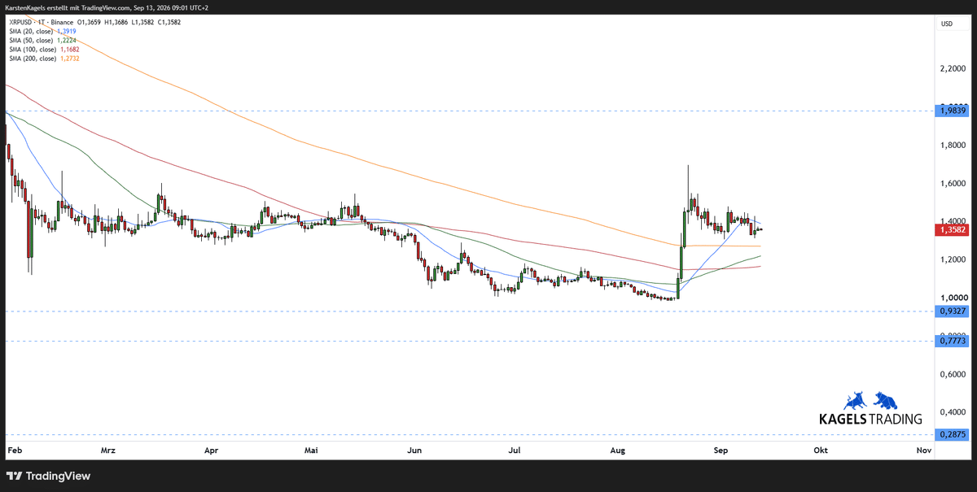Click the Mai label on time axis
The image size is (977, 492).
[311, 450]
